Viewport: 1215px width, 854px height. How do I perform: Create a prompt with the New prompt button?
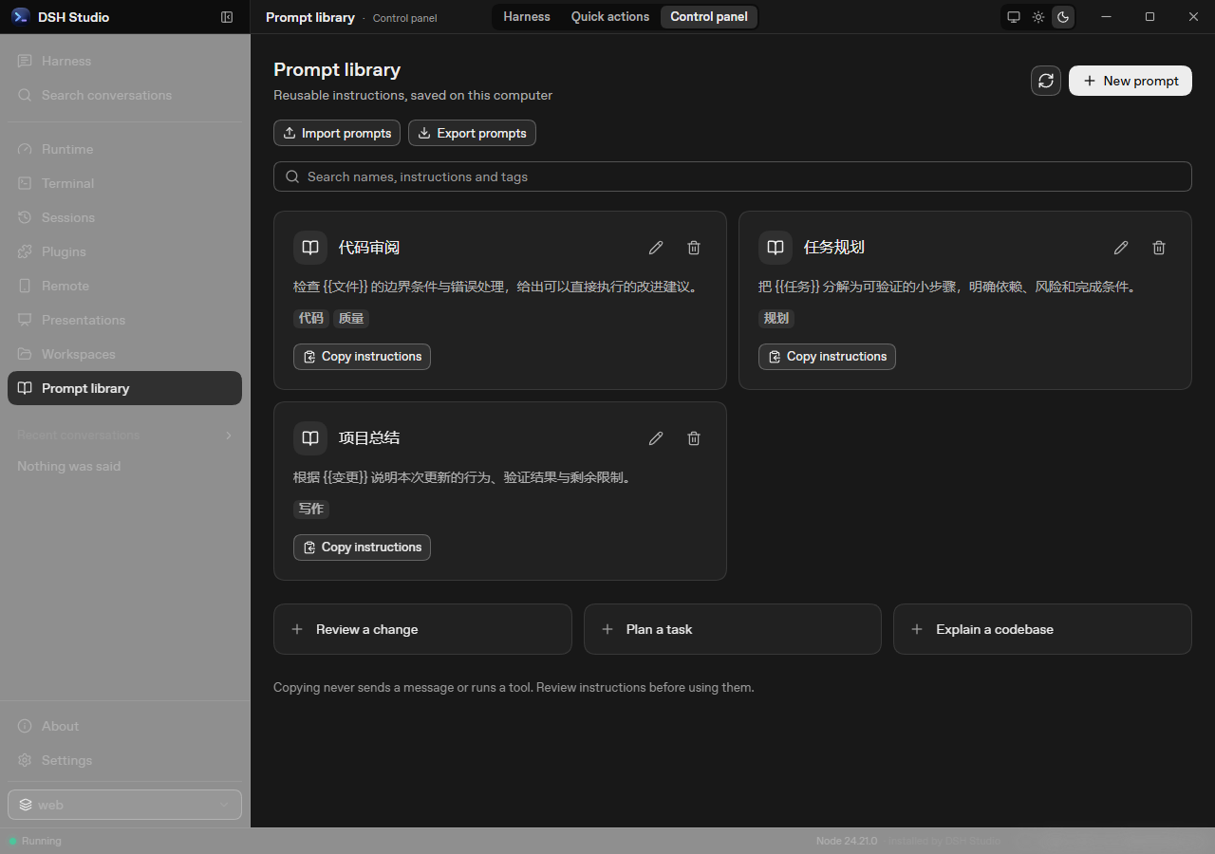[1131, 81]
